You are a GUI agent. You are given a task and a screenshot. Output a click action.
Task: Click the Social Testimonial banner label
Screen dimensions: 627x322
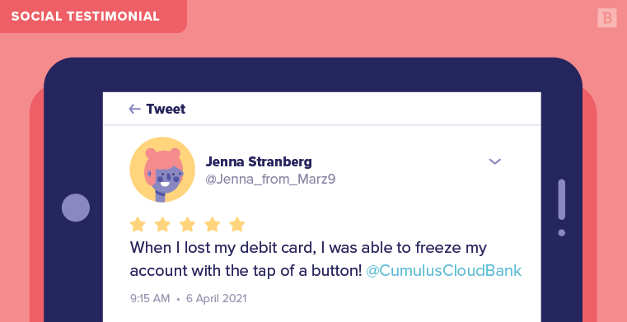click(x=86, y=16)
